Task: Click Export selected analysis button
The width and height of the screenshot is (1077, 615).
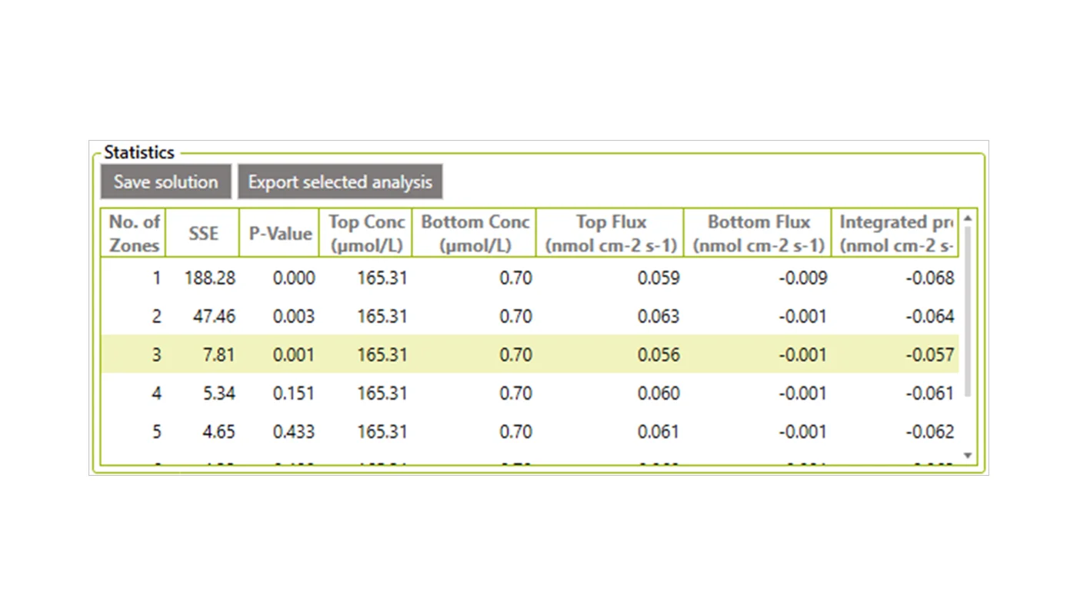Action: [x=340, y=182]
